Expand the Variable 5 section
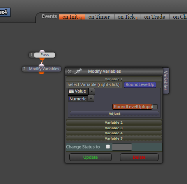Viewport: 187px width, 184px height. click(x=114, y=138)
